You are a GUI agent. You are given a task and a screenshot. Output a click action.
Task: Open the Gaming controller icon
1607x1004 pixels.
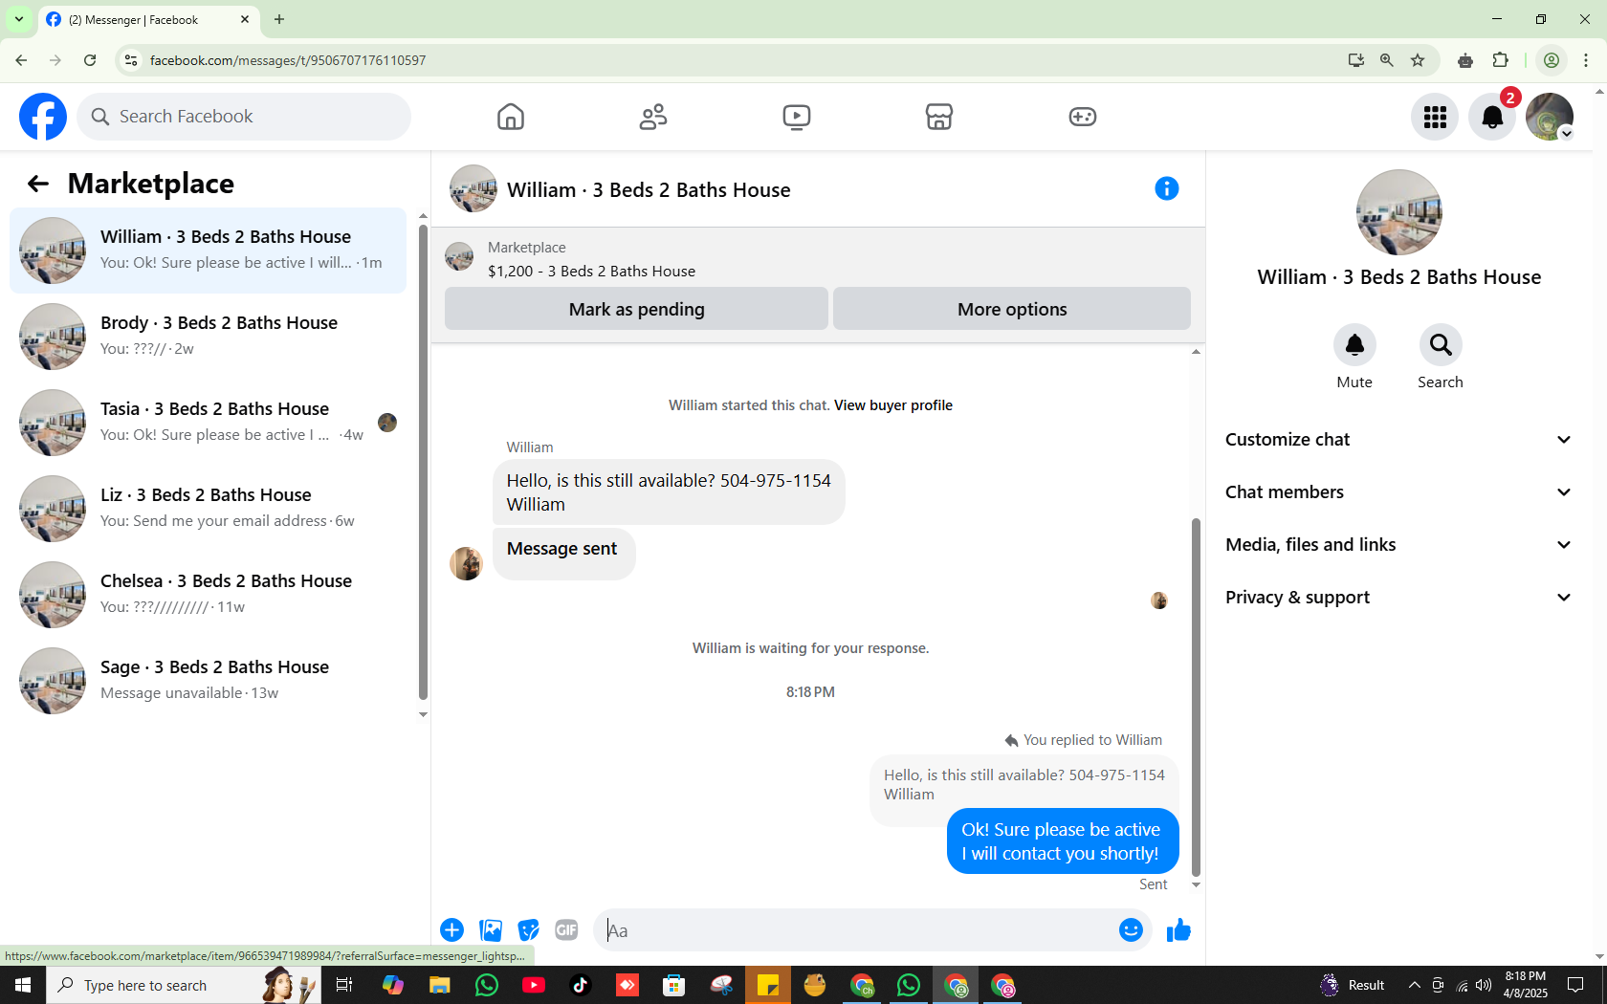tap(1082, 117)
